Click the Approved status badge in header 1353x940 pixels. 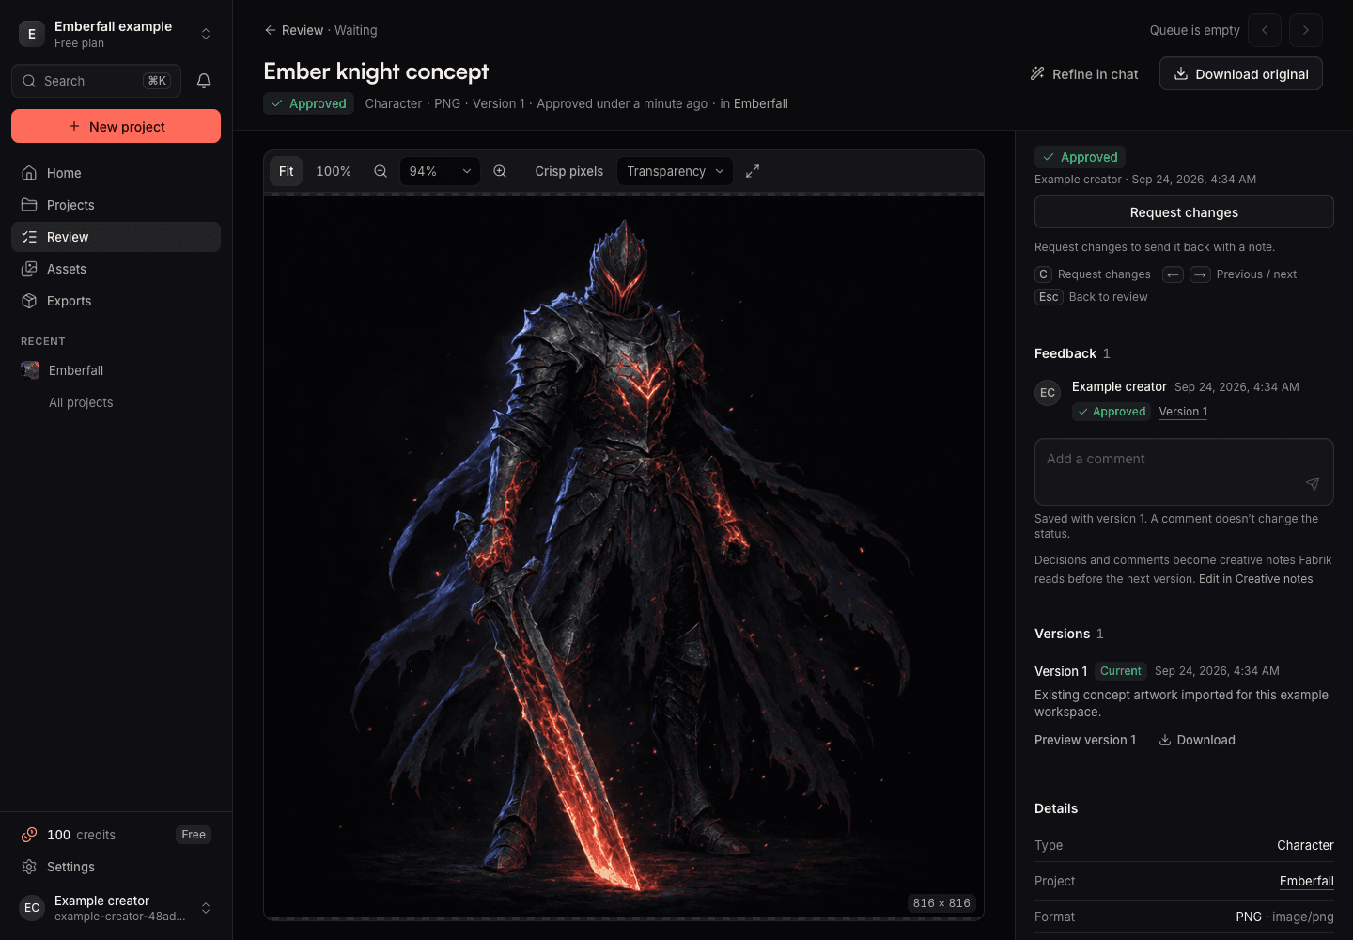tap(308, 103)
